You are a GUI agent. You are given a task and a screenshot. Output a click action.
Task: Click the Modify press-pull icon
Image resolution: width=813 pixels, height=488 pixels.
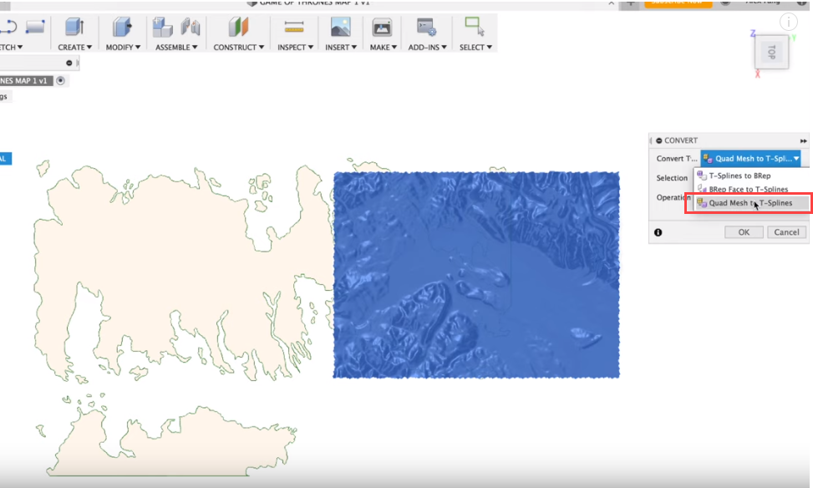[122, 27]
